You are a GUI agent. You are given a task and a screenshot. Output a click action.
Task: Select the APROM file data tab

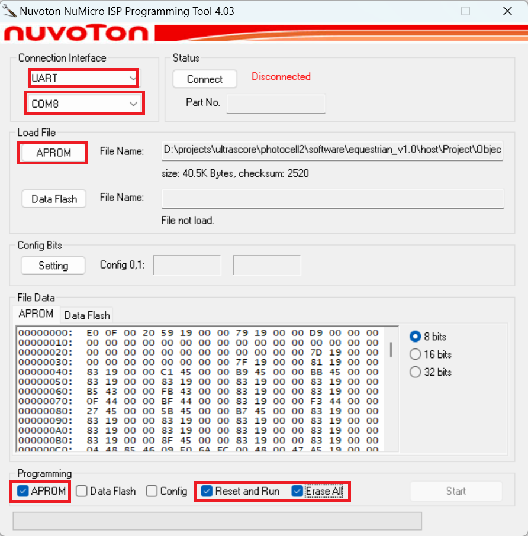point(36,314)
